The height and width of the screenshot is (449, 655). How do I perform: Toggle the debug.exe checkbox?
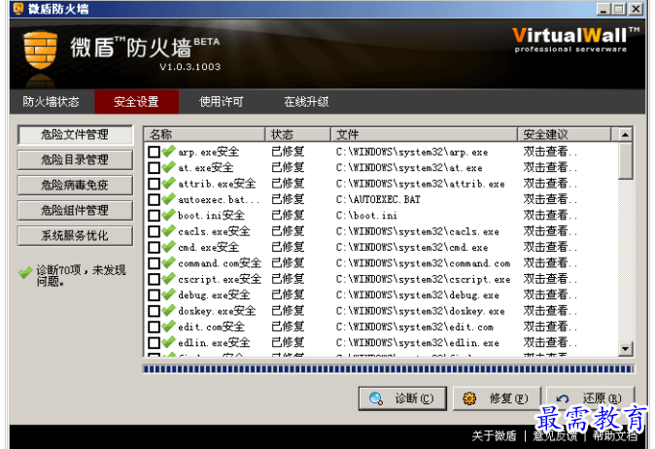click(154, 294)
